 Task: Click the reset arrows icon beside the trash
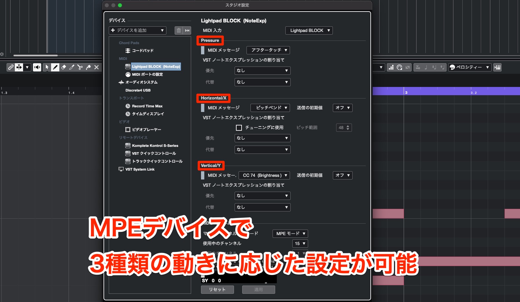coord(187,30)
